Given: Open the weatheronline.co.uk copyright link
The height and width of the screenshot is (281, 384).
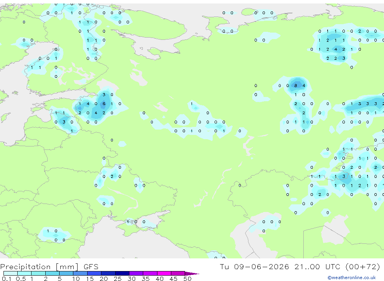Looking at the screenshot, I should 352,278.
